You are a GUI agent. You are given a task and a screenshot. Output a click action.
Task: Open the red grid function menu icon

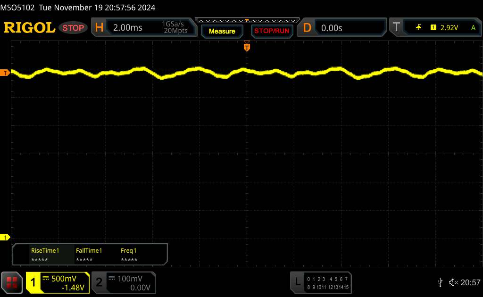(x=12, y=282)
